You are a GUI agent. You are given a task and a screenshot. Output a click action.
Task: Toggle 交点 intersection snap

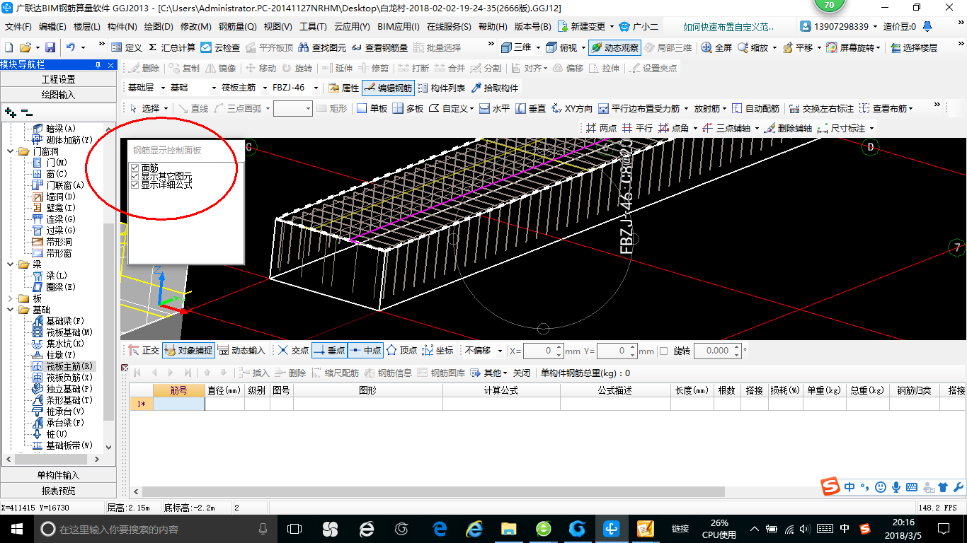point(293,350)
